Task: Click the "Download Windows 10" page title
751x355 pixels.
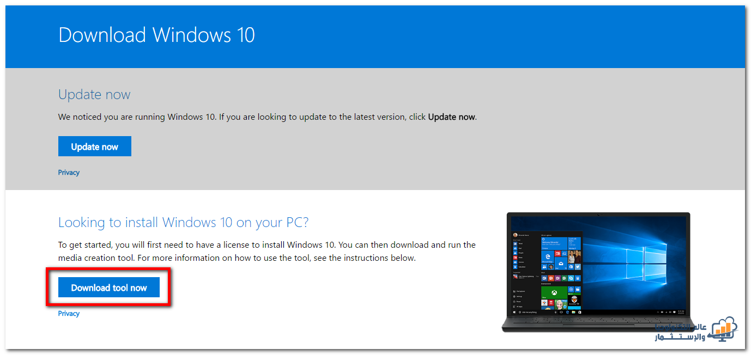Action: 156,35
